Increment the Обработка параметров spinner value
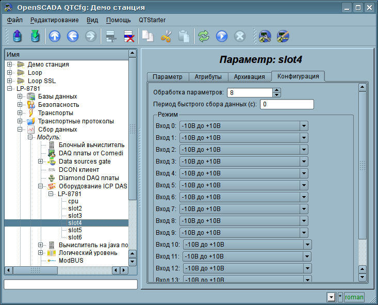The width and height of the screenshot is (378, 305). coord(277,91)
